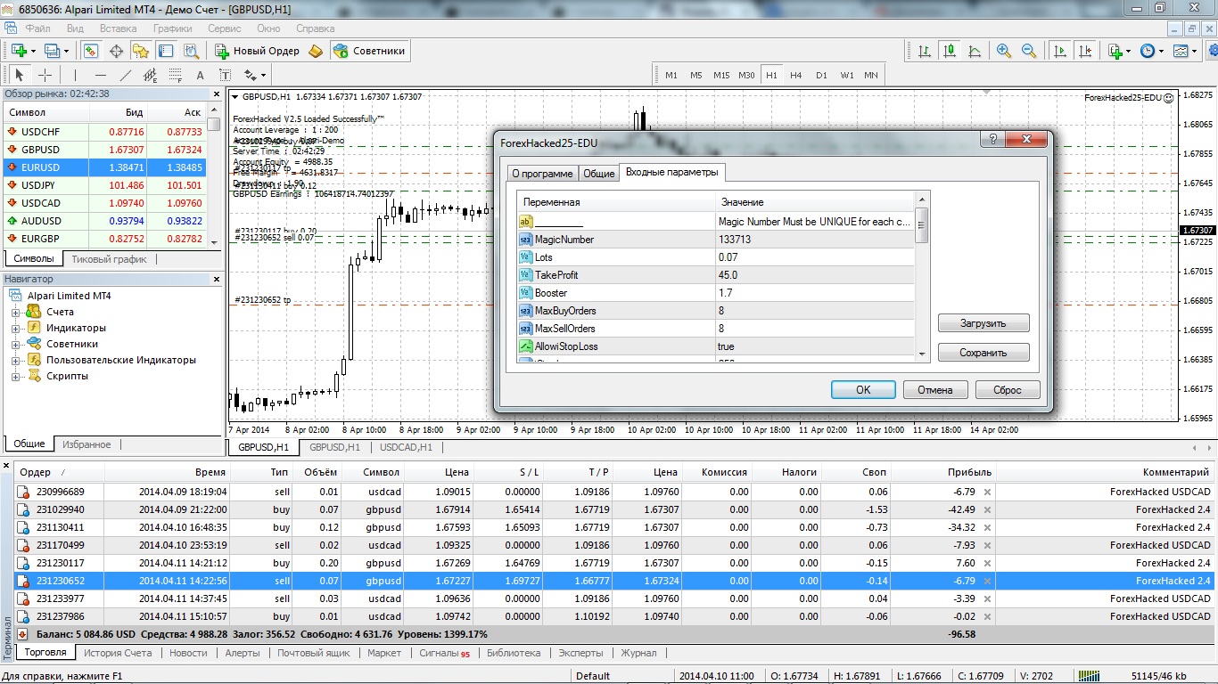Switch chart to bar chart icon
The image size is (1218, 684).
pyautogui.click(x=925, y=51)
